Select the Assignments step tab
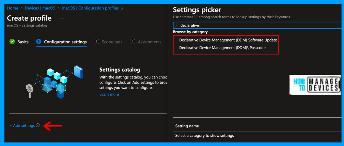The image size is (344, 146). (146, 41)
